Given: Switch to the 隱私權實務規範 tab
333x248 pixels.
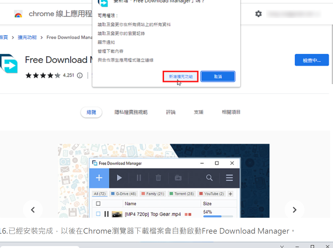Looking at the screenshot, I should click(x=131, y=112).
